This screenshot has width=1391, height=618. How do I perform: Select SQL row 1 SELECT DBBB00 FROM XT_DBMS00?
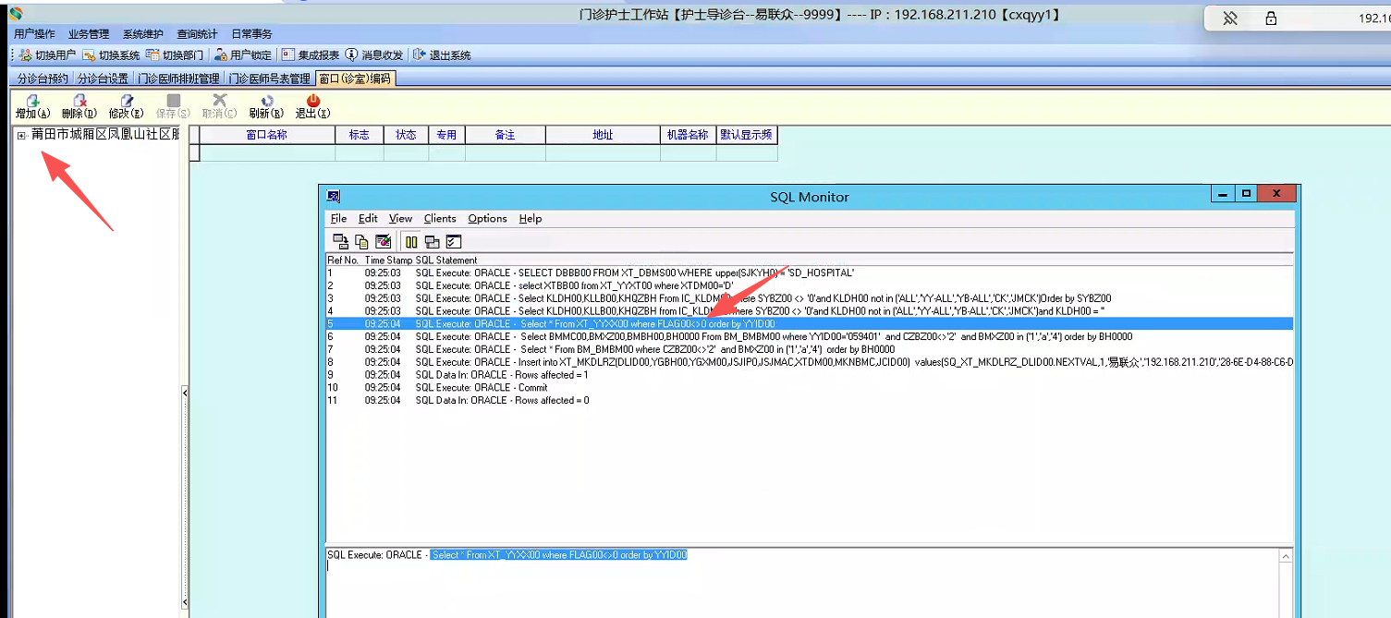tap(810, 273)
